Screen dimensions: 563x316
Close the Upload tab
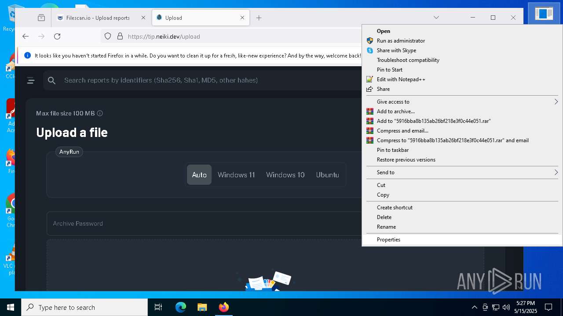pyautogui.click(x=242, y=18)
